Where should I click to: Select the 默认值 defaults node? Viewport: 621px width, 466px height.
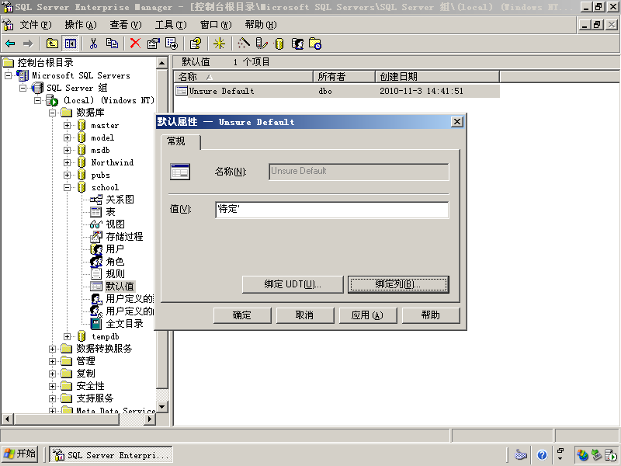click(x=120, y=286)
